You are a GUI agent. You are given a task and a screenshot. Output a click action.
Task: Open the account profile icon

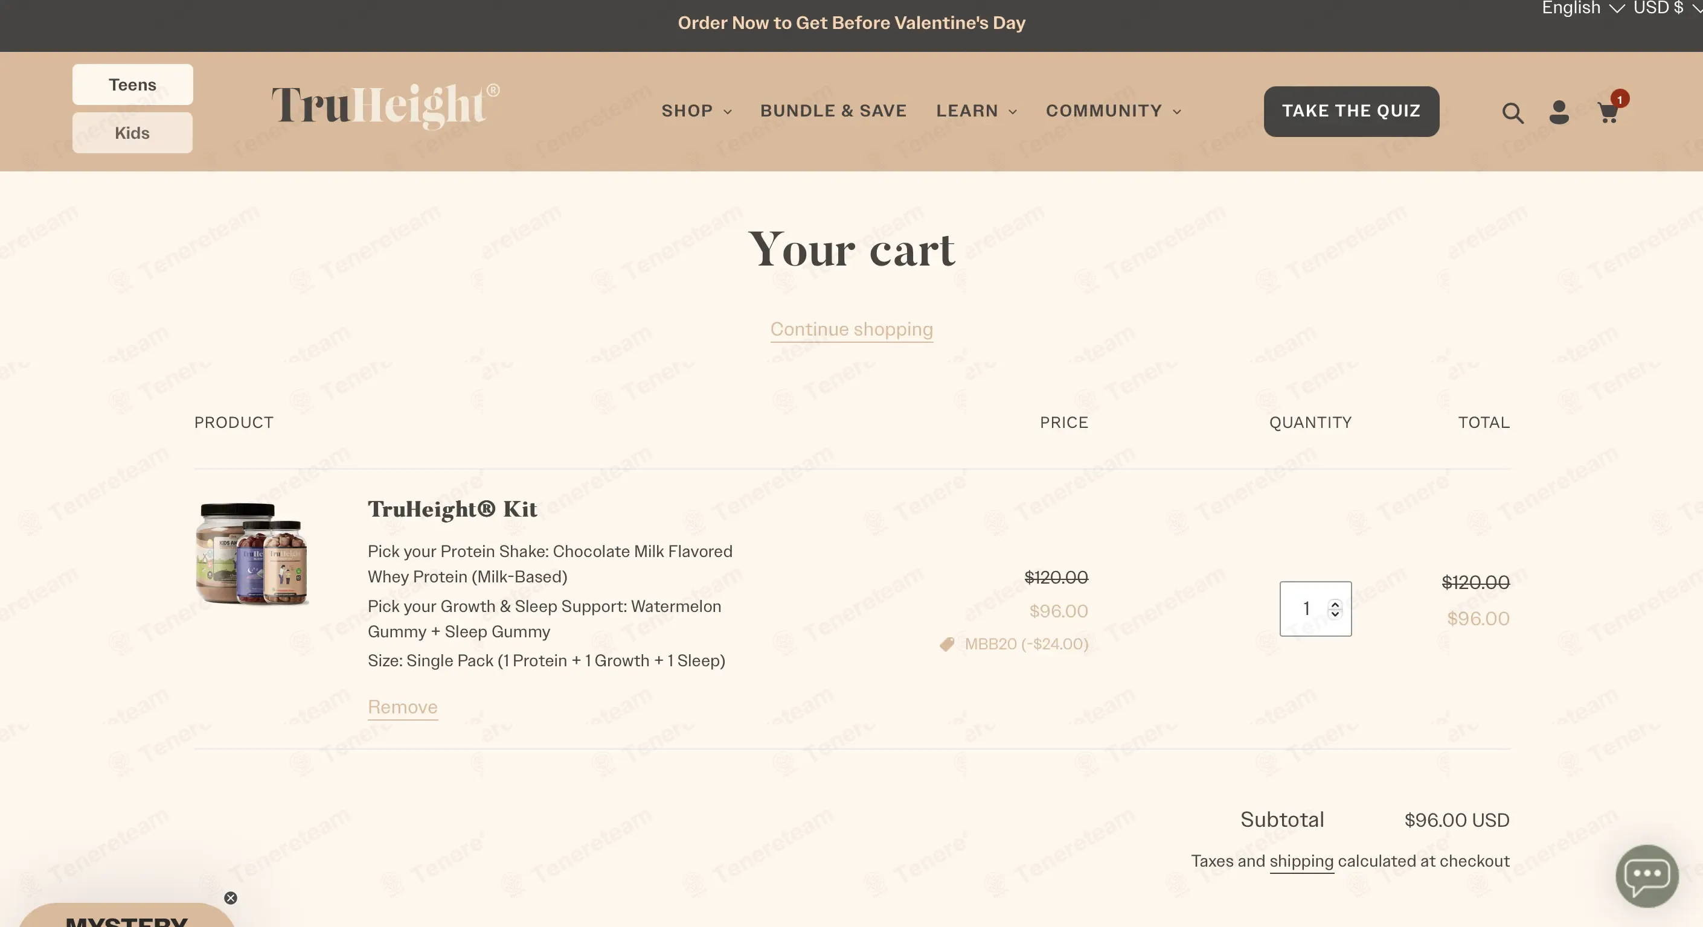[x=1559, y=112]
